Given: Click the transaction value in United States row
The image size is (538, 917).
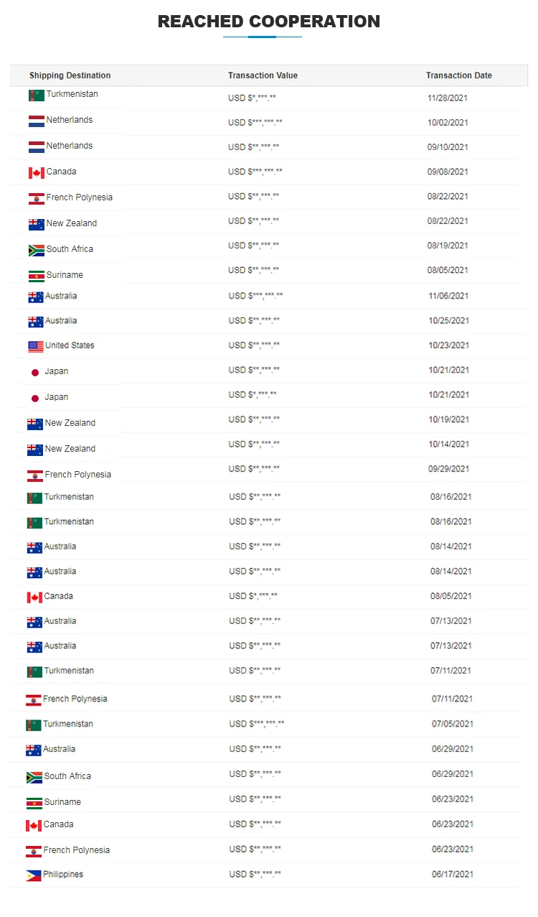Looking at the screenshot, I should pos(254,345).
